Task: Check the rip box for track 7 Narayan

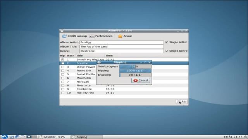Action: point(63,82)
